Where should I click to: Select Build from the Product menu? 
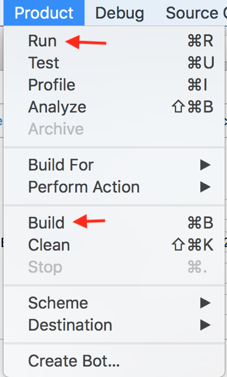[x=114, y=223]
